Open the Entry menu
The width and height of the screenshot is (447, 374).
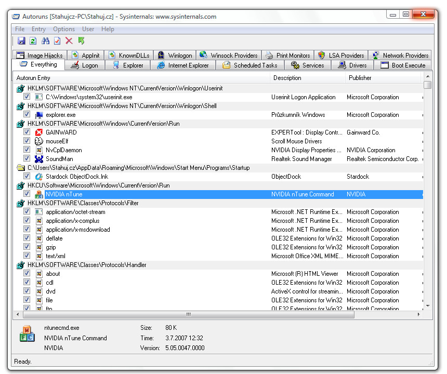coord(38,29)
